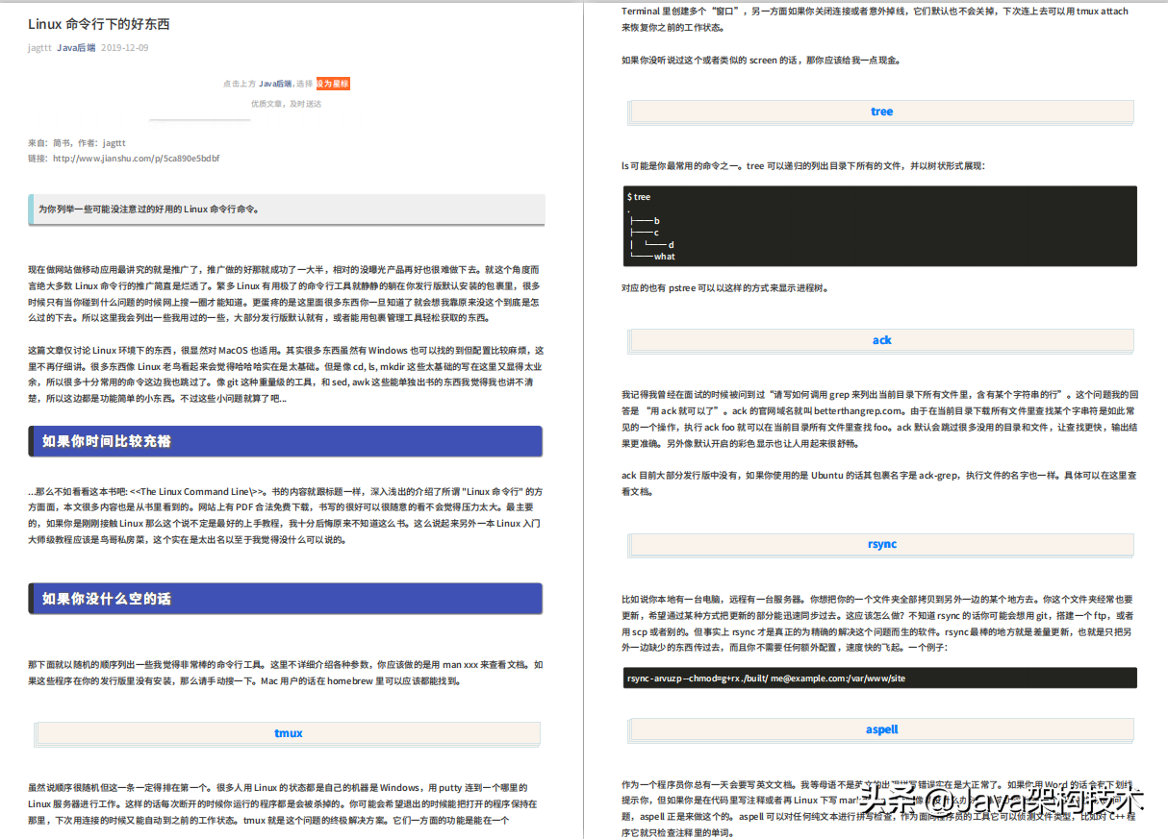Click sentence "如果你没听说过这个或者类似的 screen"
This screenshot has width=1168, height=839.
(761, 60)
